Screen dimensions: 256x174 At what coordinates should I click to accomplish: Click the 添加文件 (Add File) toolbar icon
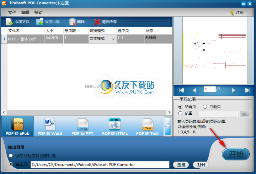9,22
